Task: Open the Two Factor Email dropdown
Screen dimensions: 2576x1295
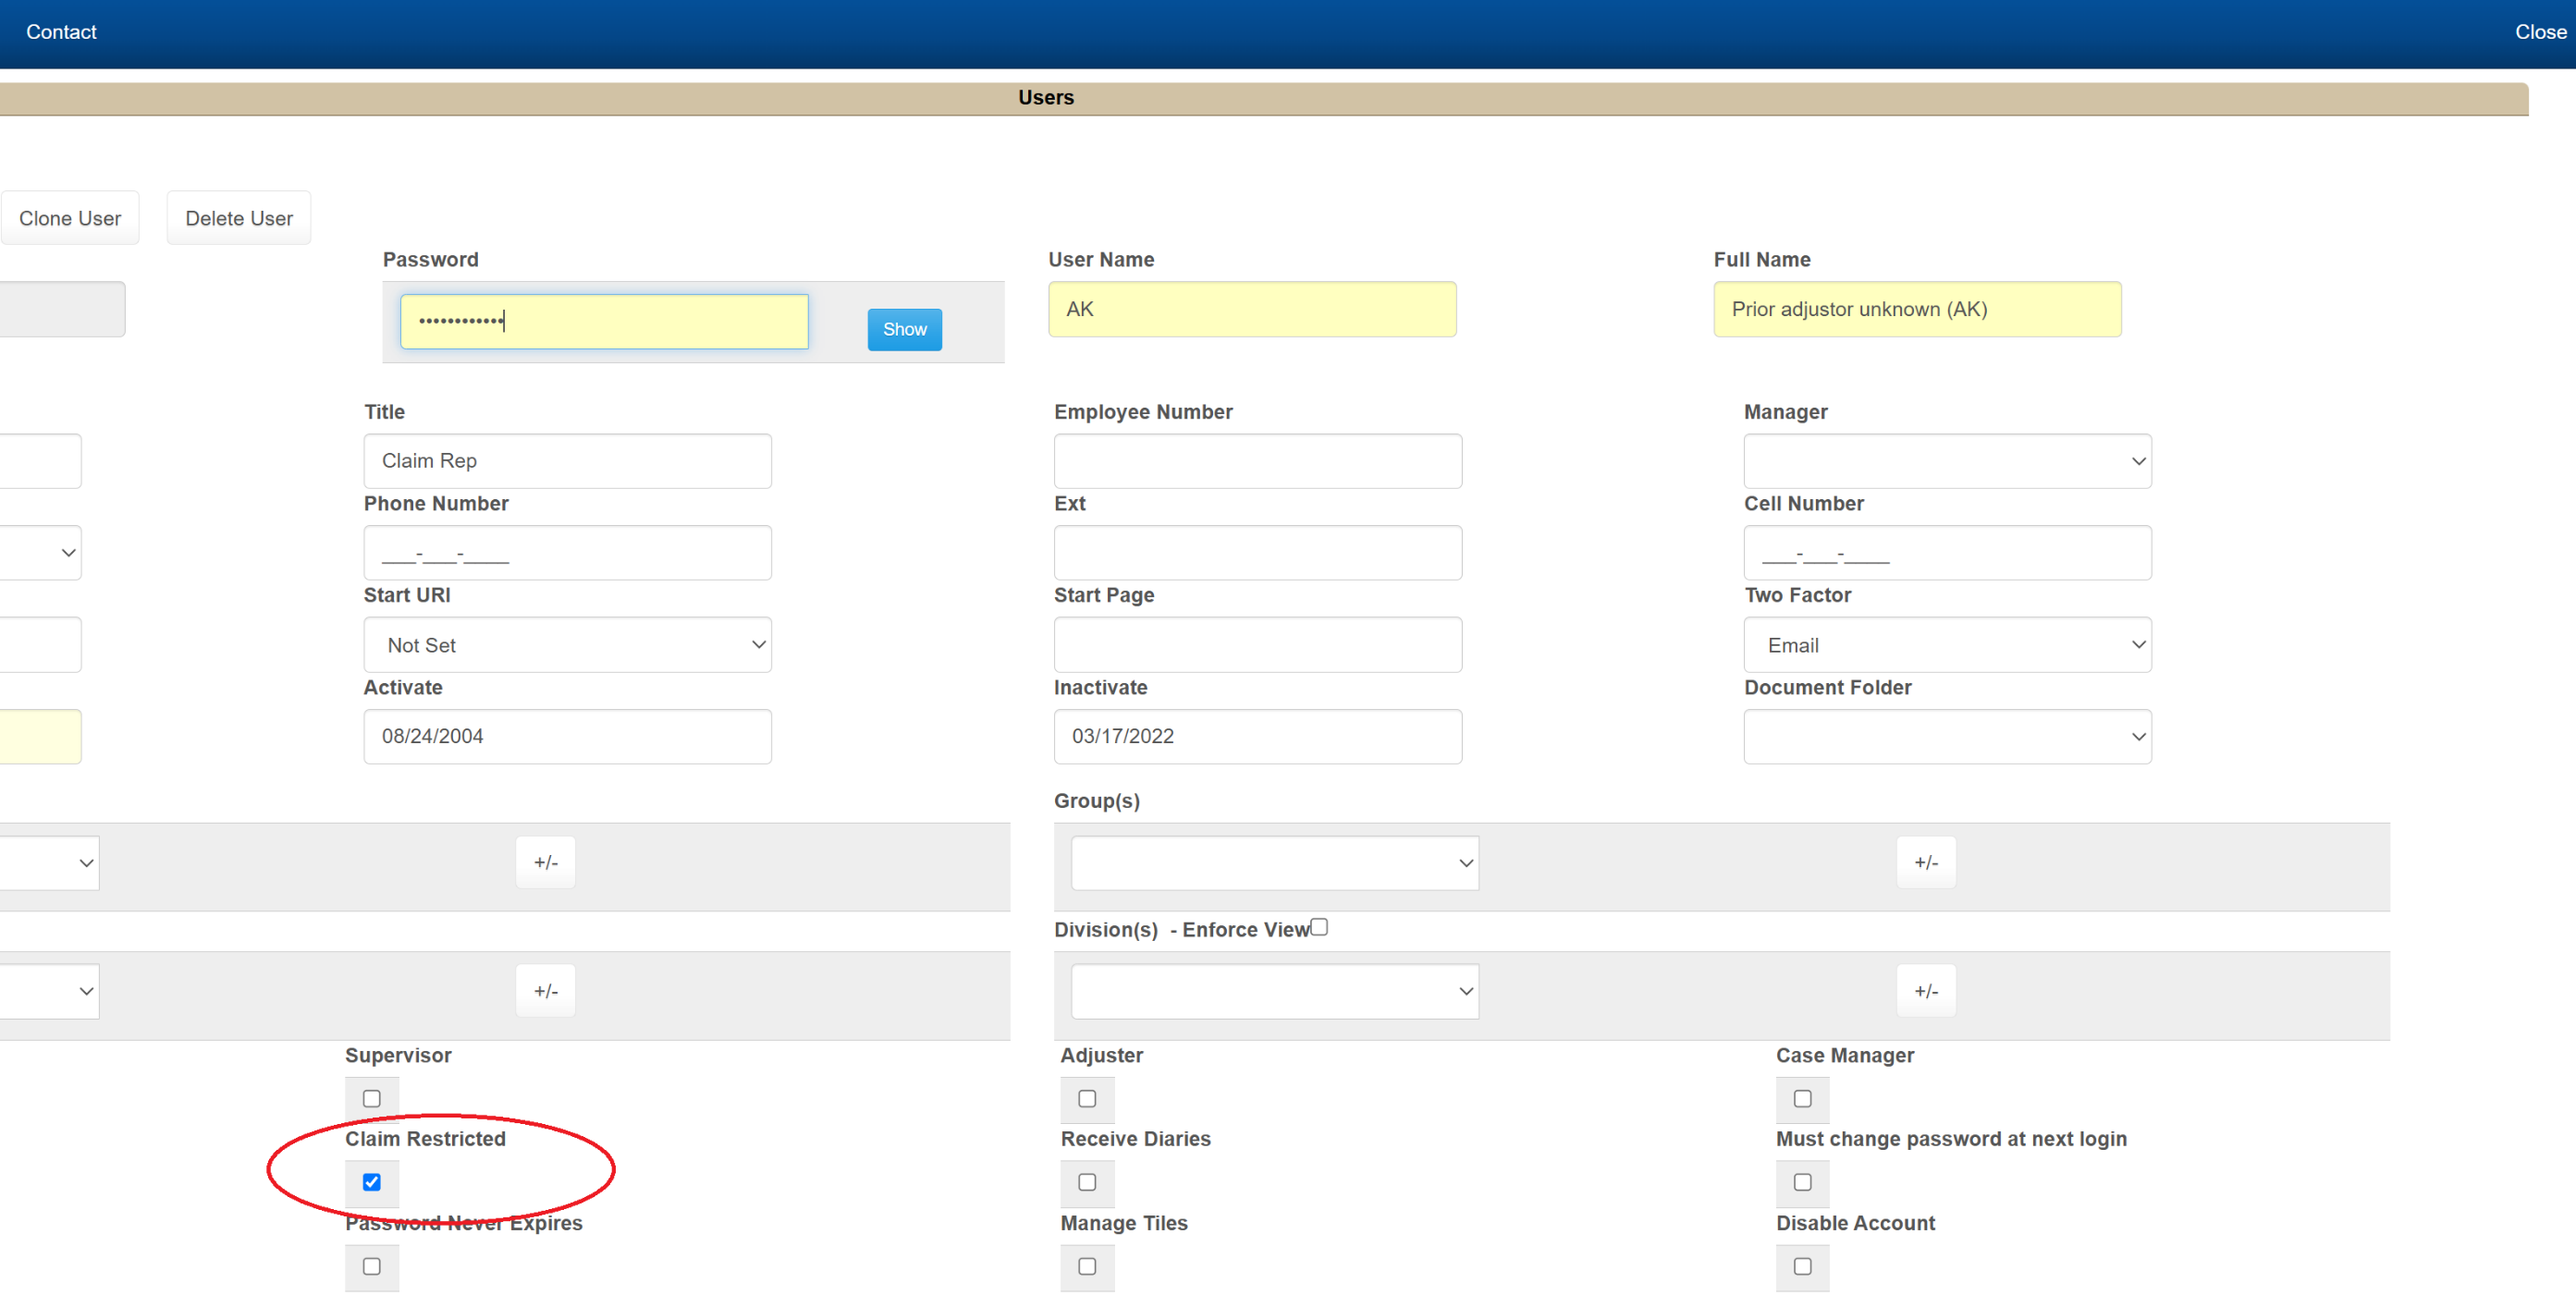Action: 1946,645
